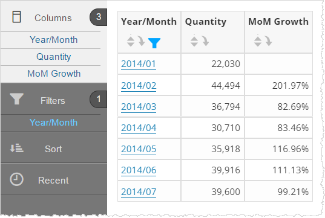Open the Recent section

click(53, 181)
